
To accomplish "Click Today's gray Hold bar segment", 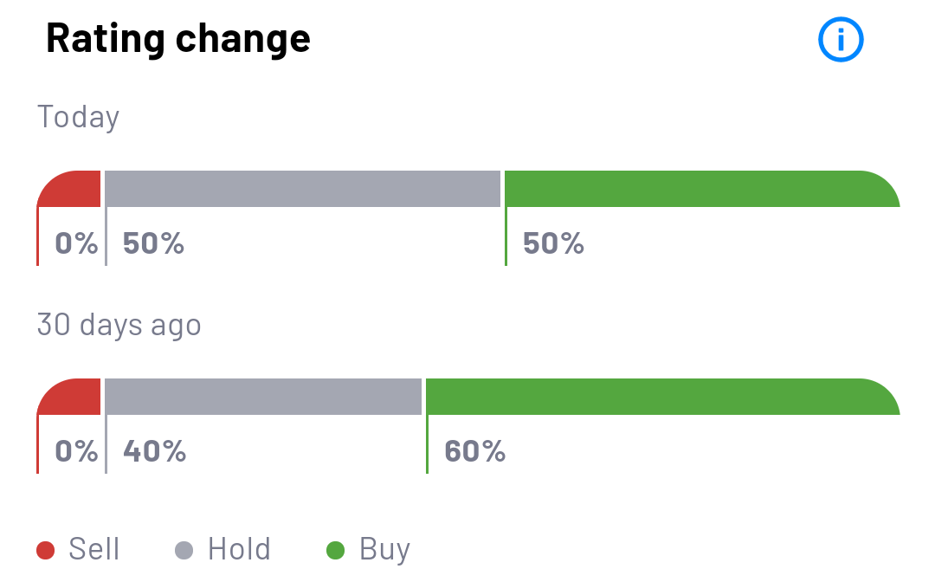I will [x=303, y=189].
